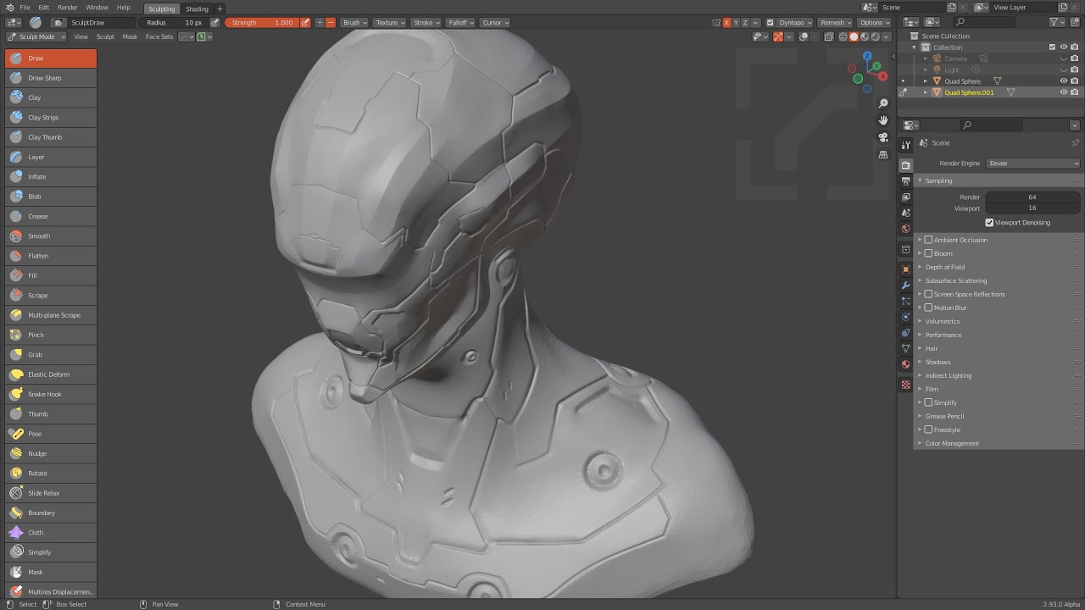
Task: Select the Crease brush
Action: tap(50, 216)
